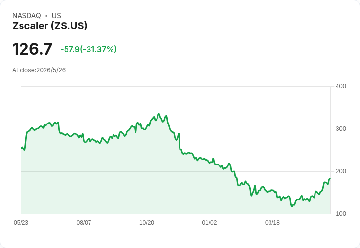Click the sharp price drop after the October peak
Viewport: 360px width, 248px height.
(x=180, y=142)
